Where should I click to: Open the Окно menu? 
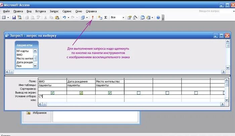tap(79, 11)
